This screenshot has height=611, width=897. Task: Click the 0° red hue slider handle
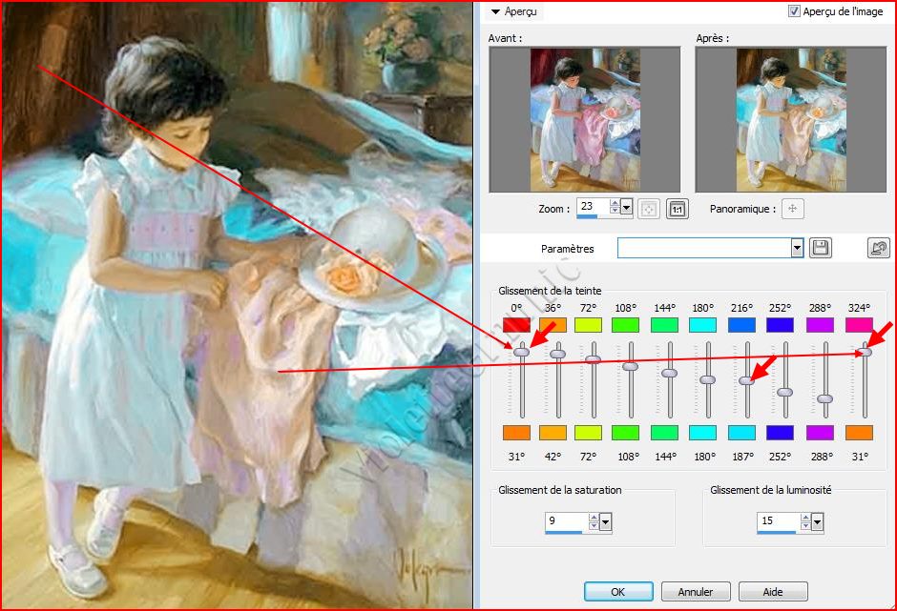521,353
